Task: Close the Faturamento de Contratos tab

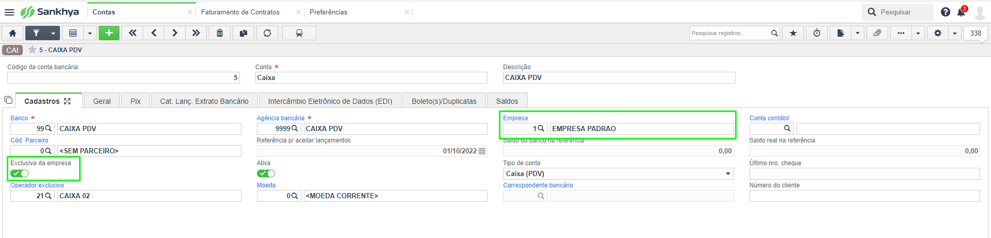Action: click(298, 12)
